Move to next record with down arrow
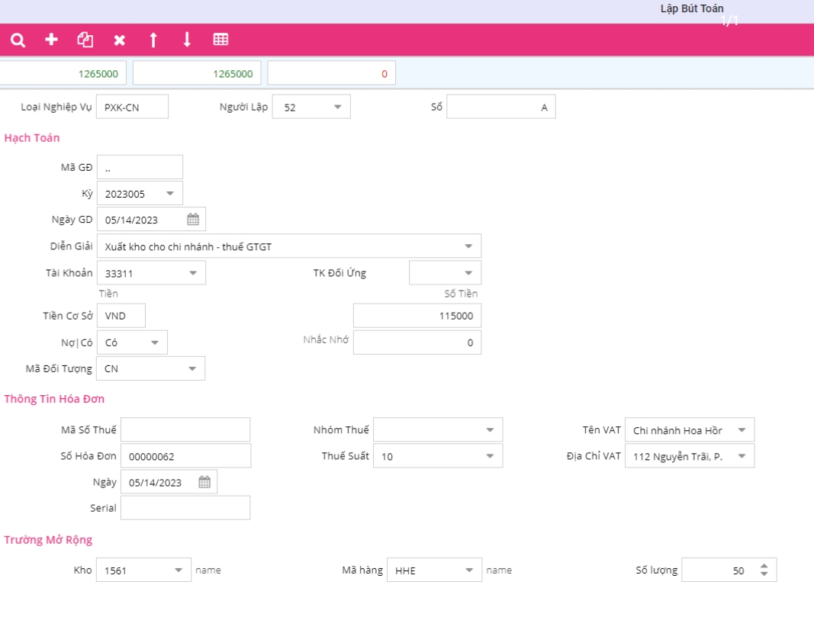 (x=187, y=40)
